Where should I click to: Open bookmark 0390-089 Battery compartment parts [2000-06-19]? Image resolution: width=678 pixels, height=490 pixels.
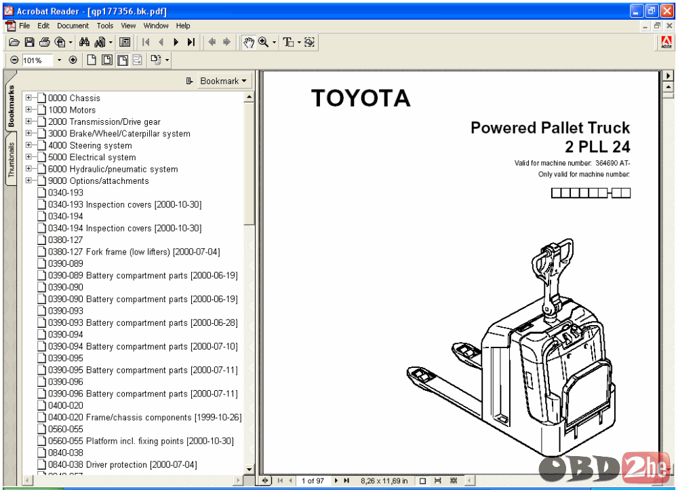click(x=142, y=276)
